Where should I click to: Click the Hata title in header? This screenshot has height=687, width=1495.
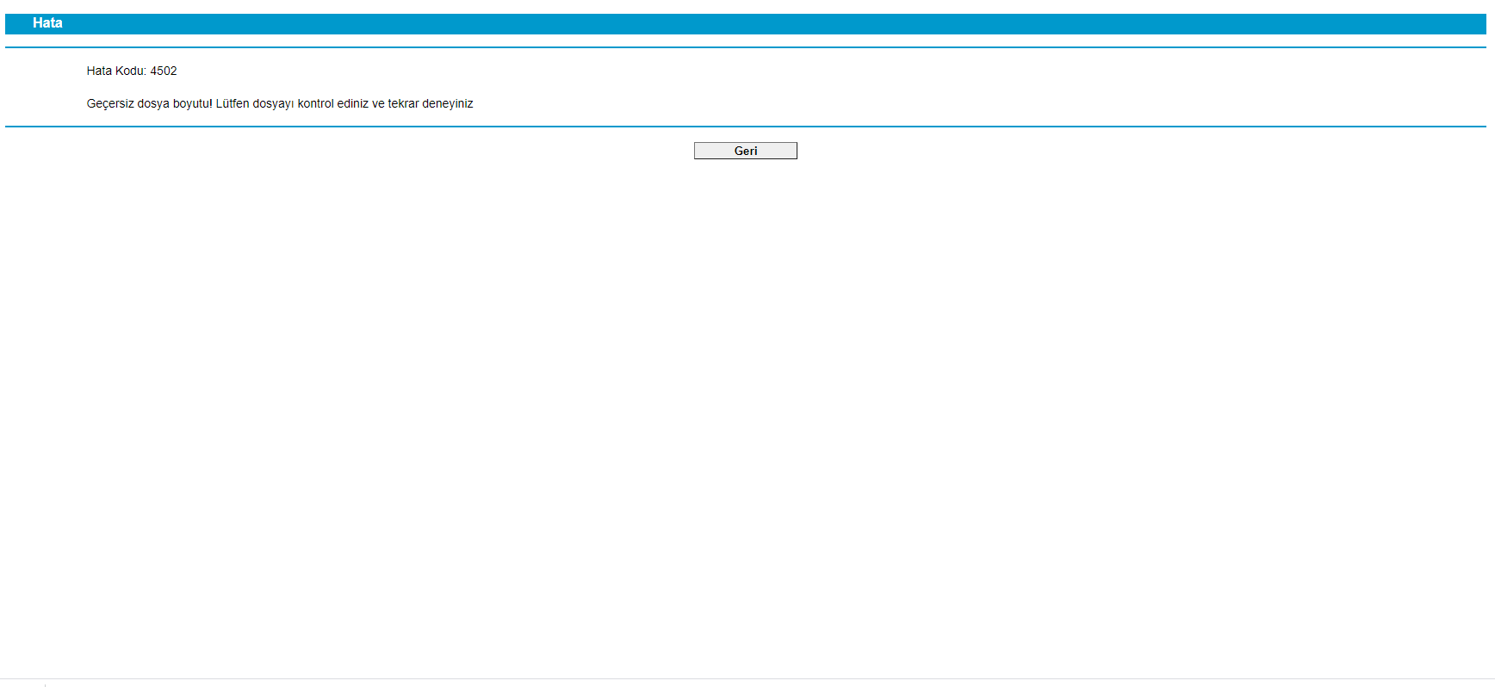[x=47, y=23]
